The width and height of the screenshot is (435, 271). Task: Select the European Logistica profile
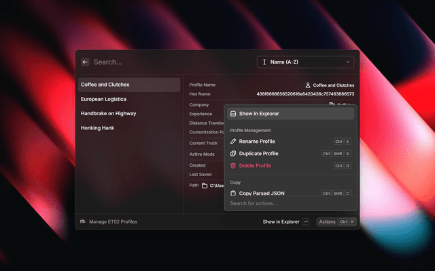pos(105,99)
